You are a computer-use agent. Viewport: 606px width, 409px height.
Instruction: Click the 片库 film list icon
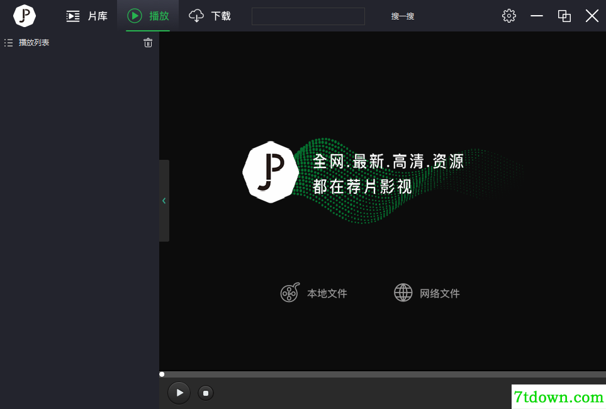tap(73, 16)
